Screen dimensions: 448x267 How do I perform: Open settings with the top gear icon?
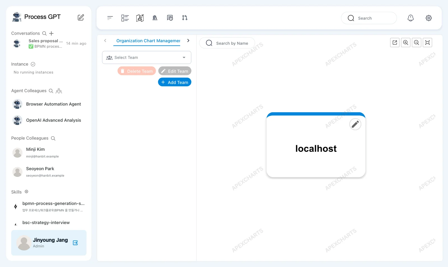click(429, 18)
